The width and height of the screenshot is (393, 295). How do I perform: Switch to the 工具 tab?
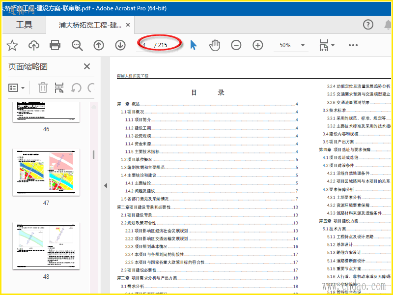point(24,25)
